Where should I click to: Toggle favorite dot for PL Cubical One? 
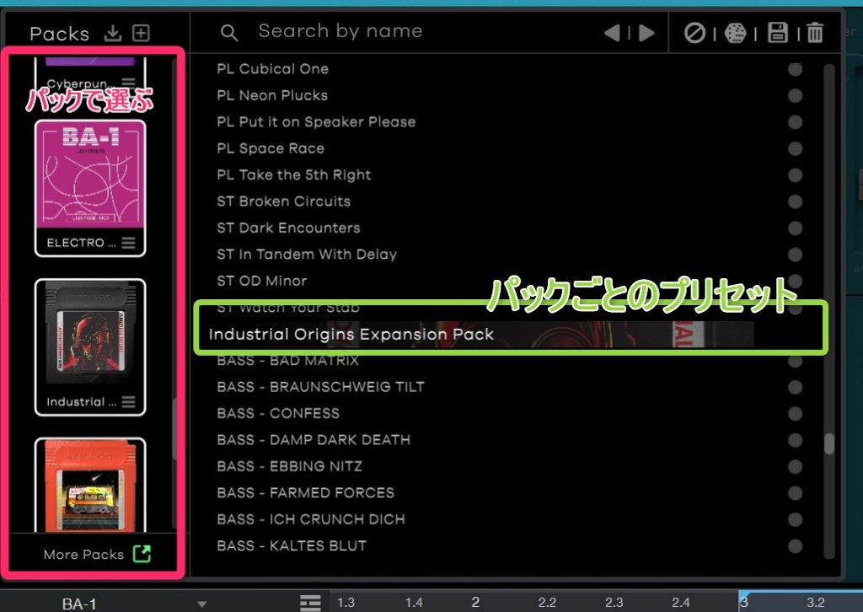coord(795,69)
